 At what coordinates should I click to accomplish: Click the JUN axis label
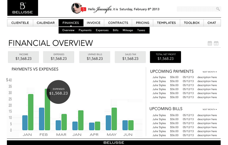(128, 135)
